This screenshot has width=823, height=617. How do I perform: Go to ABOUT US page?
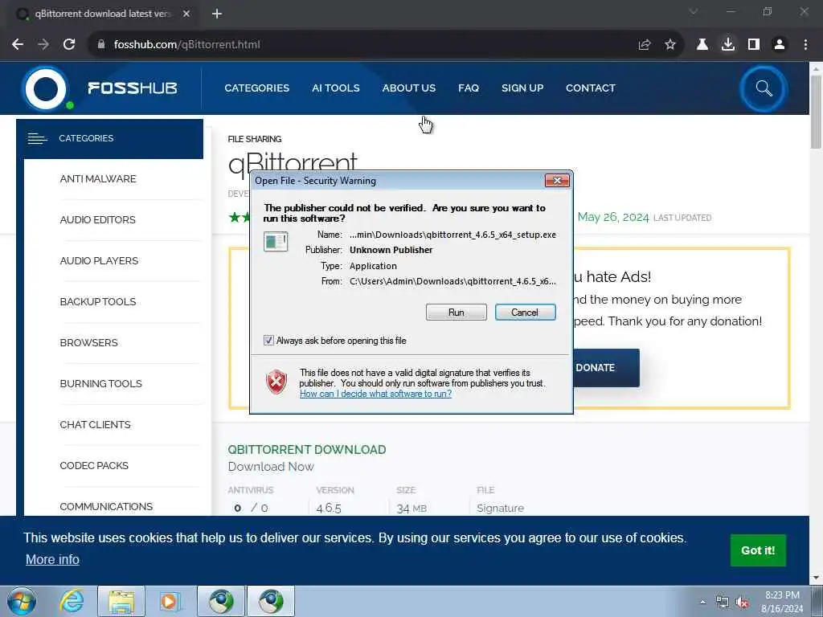[409, 88]
